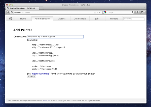Image resolution: width=151 pixels, height=107 pixels.
Task: Click the example text http://hostname:631/ipp/port1
Action: [48, 47]
